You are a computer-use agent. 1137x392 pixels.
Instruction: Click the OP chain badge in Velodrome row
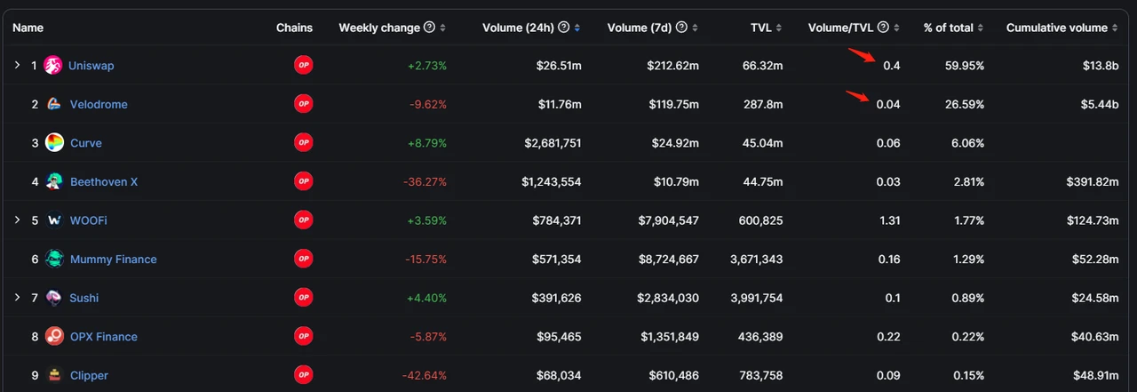tap(303, 104)
